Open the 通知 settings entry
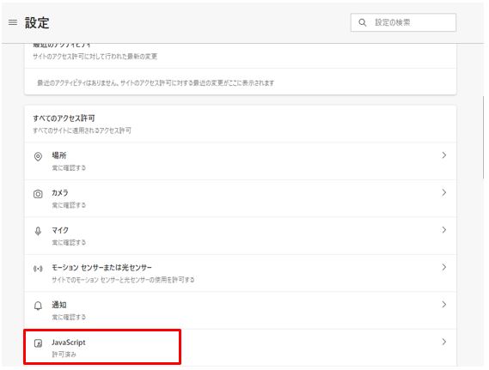Viewport: 489px width, 370px height. tap(241, 311)
